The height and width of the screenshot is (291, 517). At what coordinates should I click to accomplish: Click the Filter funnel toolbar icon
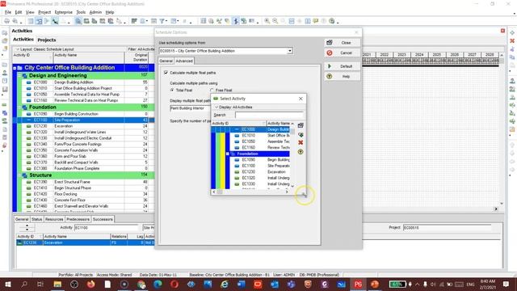click(162, 21)
